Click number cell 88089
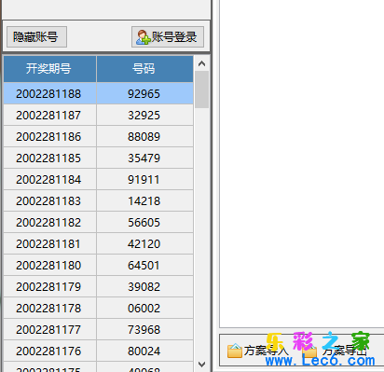The image size is (384, 372). tap(144, 136)
